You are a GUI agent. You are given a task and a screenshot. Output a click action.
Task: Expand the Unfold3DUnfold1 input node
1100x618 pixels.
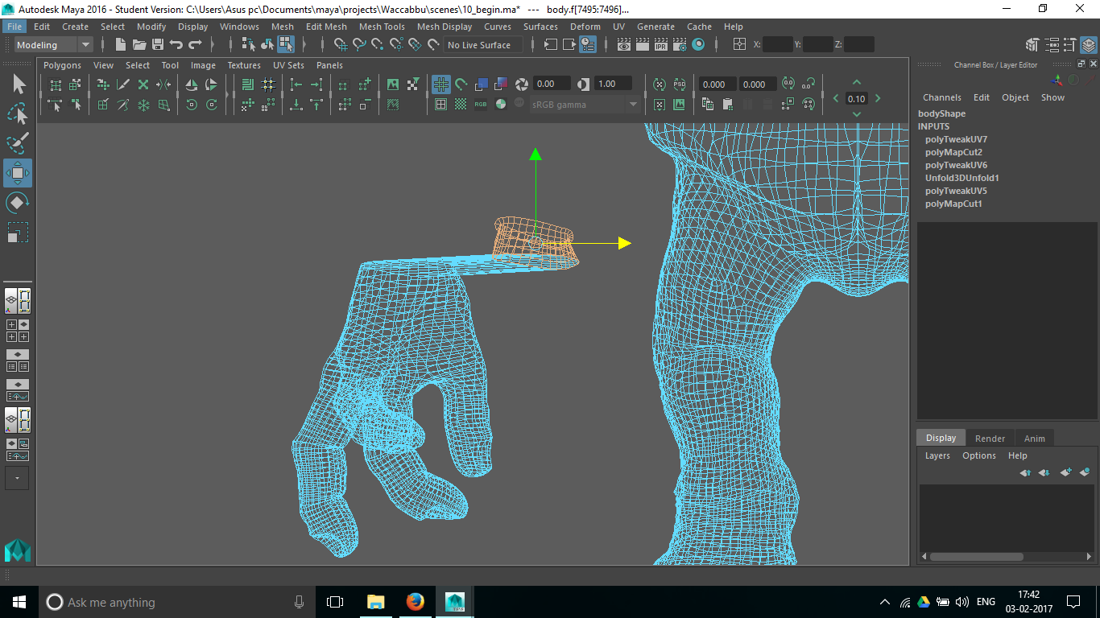961,178
